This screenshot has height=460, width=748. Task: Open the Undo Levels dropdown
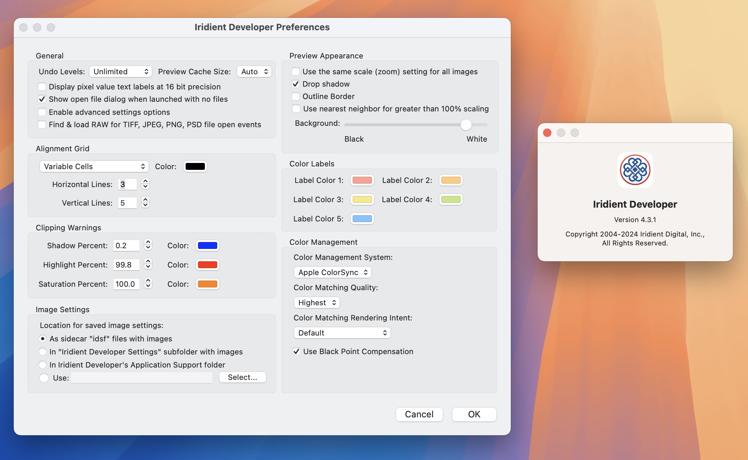pos(121,72)
